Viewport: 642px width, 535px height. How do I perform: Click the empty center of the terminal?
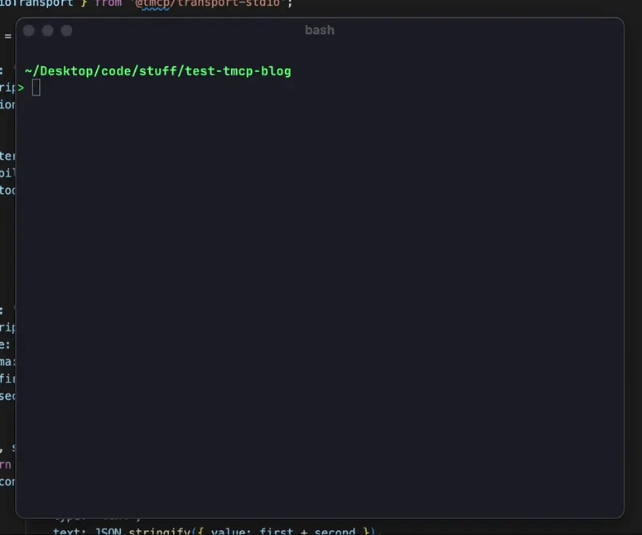point(319,290)
